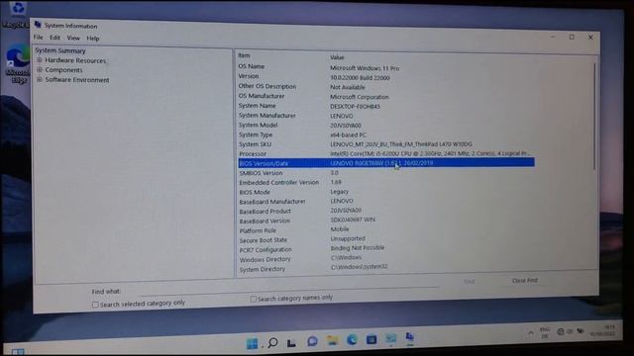This screenshot has width=634, height=356.
Task: Select Software Environment tree label
Action: click(77, 80)
